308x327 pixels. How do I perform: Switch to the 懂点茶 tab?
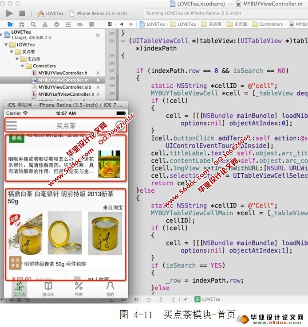click(x=48, y=289)
